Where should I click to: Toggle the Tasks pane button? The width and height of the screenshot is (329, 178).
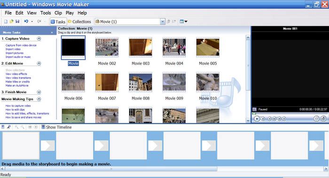[x=58, y=22]
